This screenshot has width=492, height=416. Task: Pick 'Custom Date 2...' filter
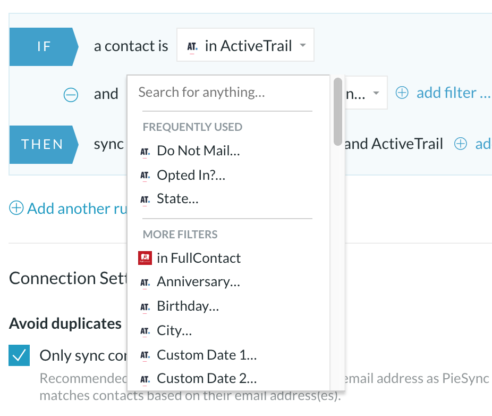pyautogui.click(x=207, y=378)
